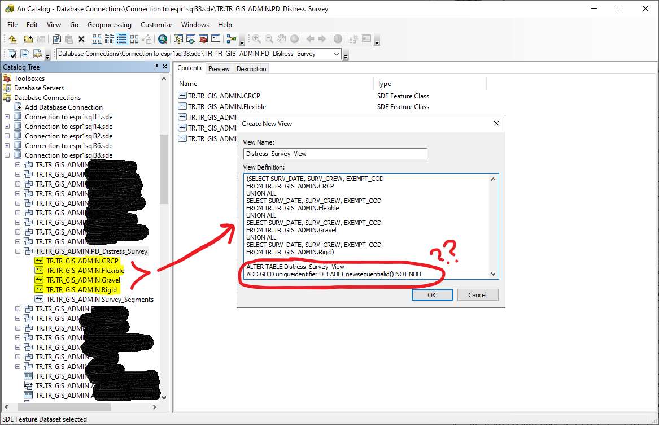Pin the Catalog Tree panel
Viewport: 659px width, 425px height.
click(x=156, y=67)
